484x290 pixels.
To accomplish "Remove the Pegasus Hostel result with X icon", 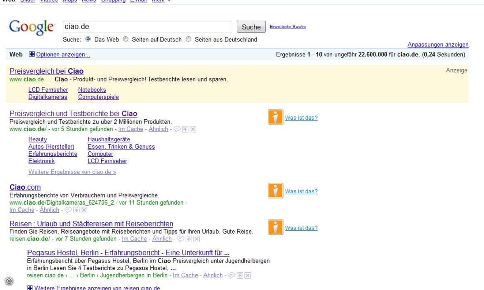I will (248, 275).
